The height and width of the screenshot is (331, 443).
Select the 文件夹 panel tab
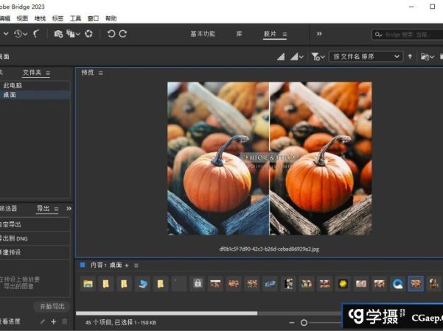point(32,73)
